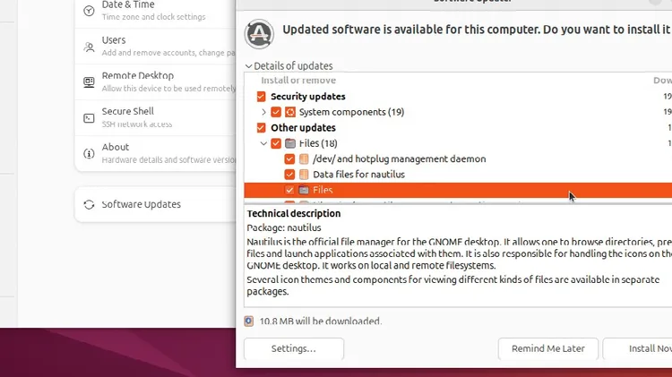Click the Ubuntu System components icon

pyautogui.click(x=290, y=112)
